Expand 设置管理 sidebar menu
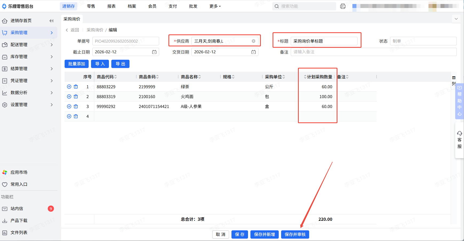Image resolution: width=464 pixels, height=241 pixels. [29, 105]
